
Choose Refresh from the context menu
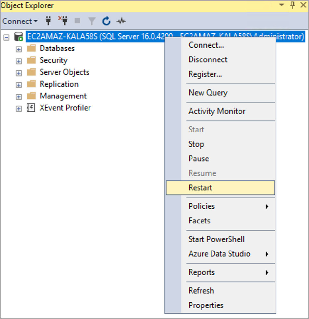click(220, 291)
